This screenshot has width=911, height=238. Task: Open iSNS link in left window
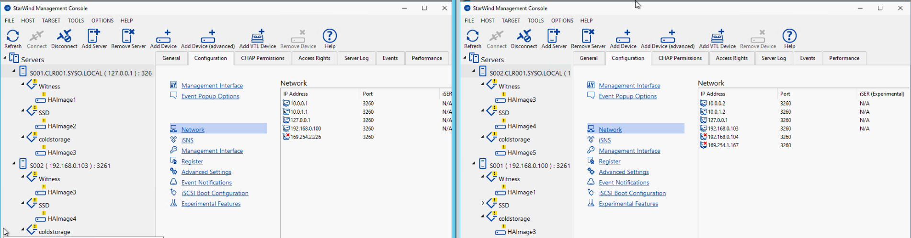(187, 140)
